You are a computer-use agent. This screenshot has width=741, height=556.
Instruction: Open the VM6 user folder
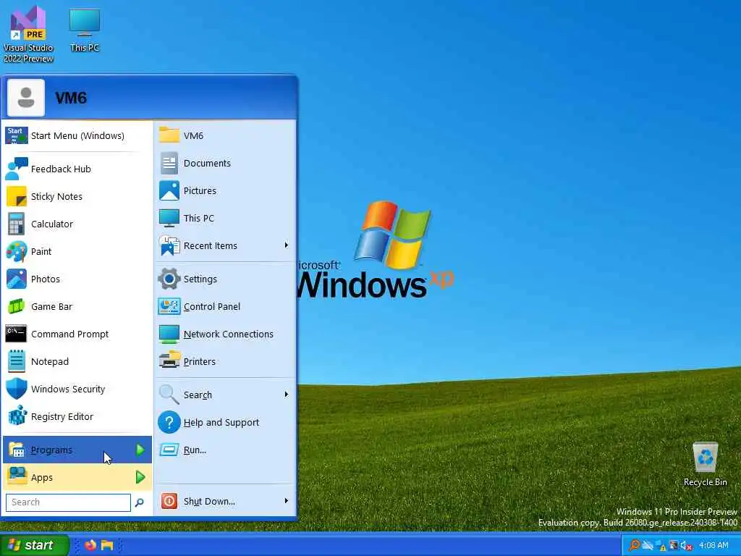(x=225, y=135)
